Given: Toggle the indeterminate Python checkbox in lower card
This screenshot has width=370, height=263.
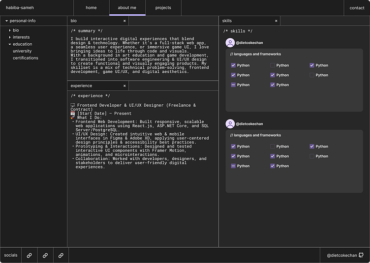Looking at the screenshot, I should coord(233,166).
